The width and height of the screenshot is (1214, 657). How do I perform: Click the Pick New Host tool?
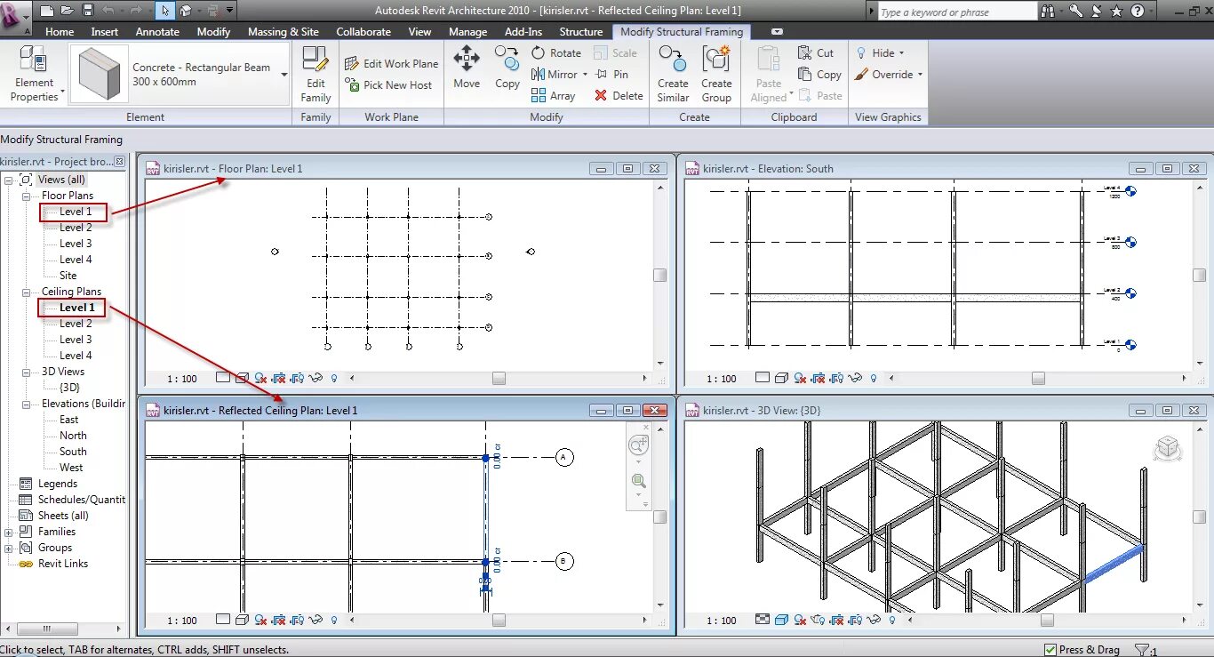(389, 85)
